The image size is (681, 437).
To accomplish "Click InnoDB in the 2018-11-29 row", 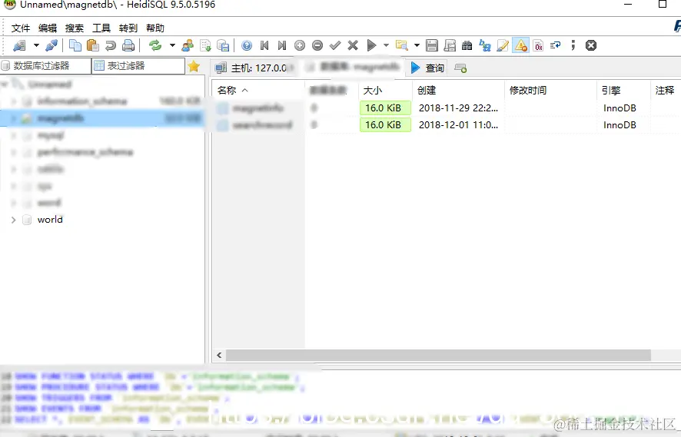I will coord(620,108).
